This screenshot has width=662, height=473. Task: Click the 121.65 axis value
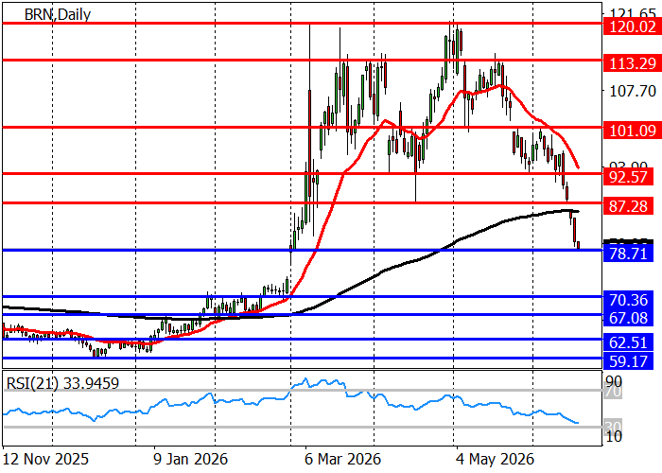click(632, 12)
